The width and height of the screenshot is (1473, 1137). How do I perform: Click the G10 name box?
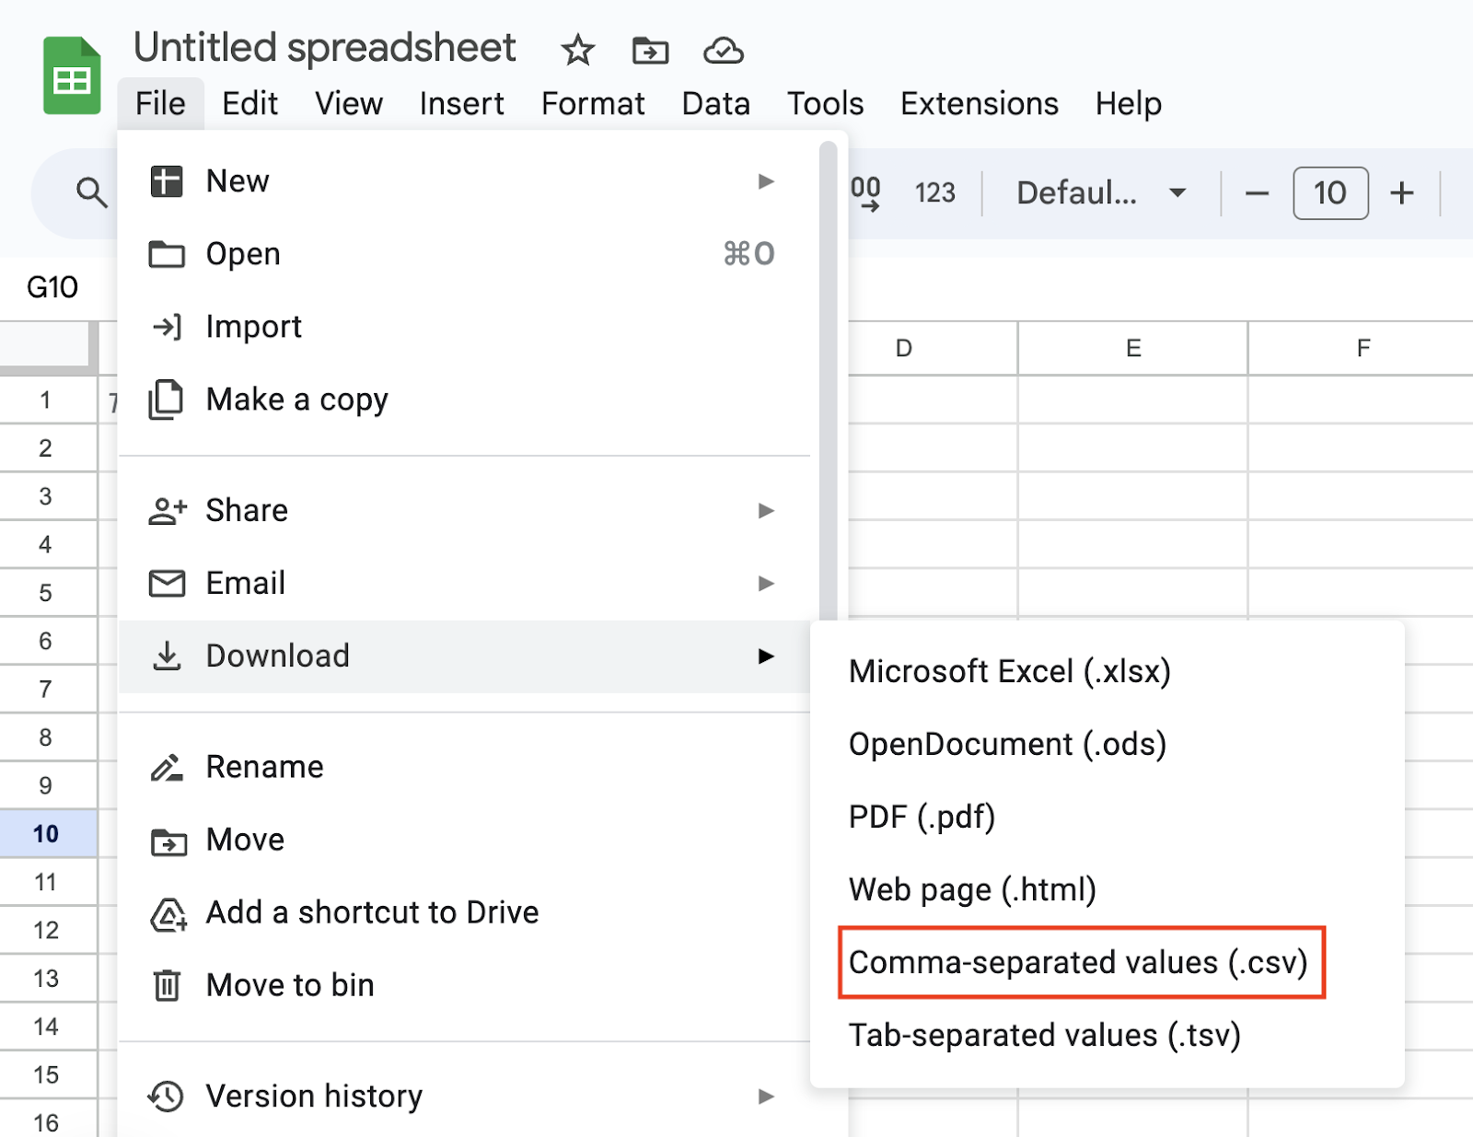click(52, 287)
